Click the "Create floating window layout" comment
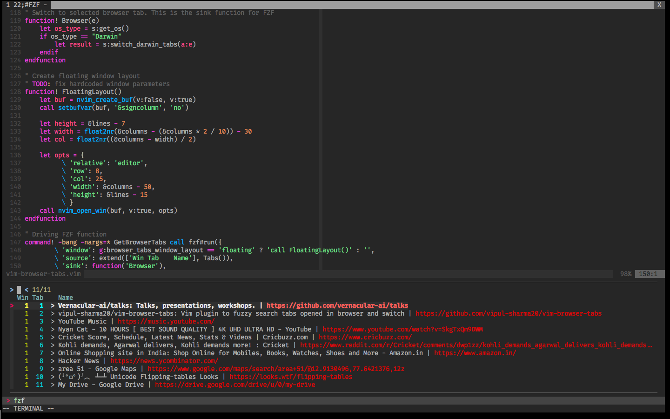670x419 pixels. click(82, 76)
